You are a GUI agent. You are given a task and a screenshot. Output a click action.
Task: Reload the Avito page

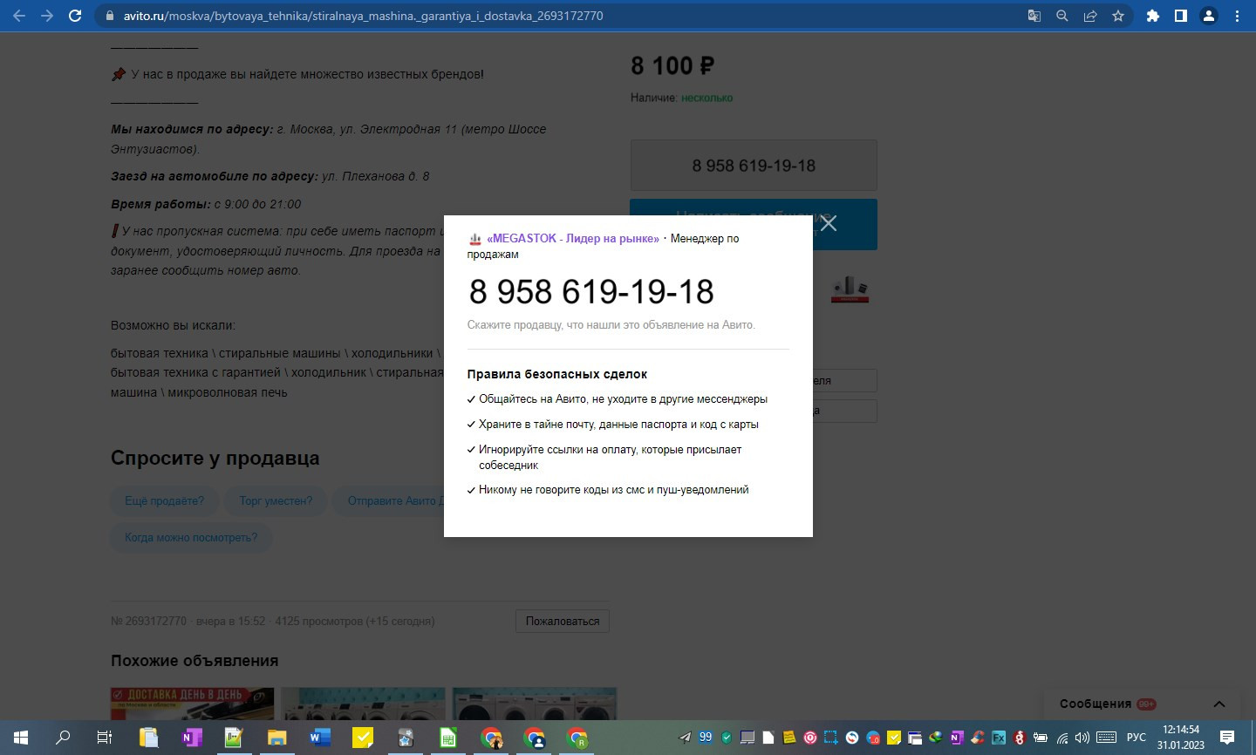click(x=75, y=16)
